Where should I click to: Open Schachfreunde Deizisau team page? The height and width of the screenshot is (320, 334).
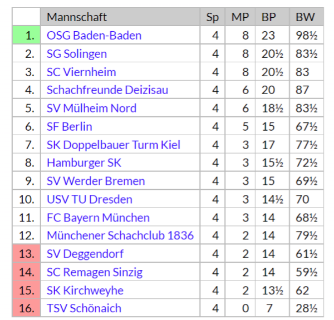(107, 90)
